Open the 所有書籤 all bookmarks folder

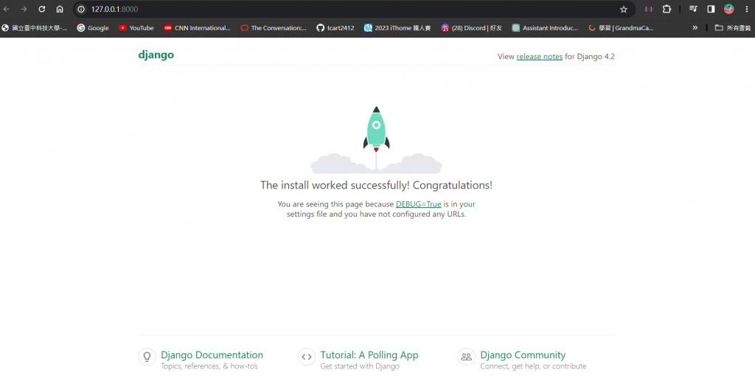(732, 28)
